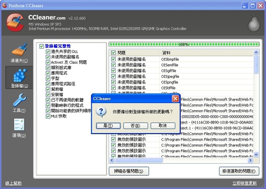Toggle 啓動時執行的程式 checkbox

point(48,105)
